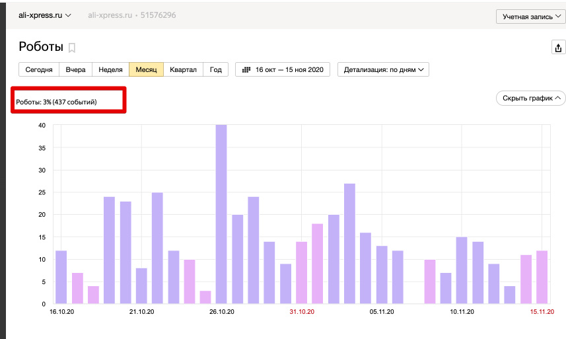Select the Год period
Image resolution: width=566 pixels, height=339 pixels.
(215, 69)
